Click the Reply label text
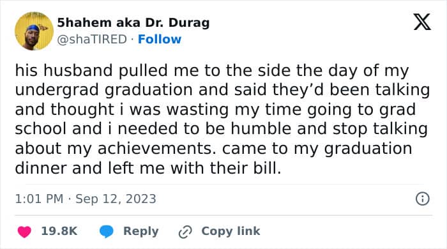 140,231
